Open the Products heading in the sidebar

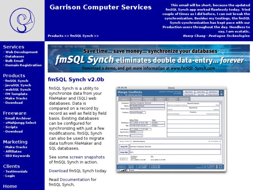click(14, 76)
